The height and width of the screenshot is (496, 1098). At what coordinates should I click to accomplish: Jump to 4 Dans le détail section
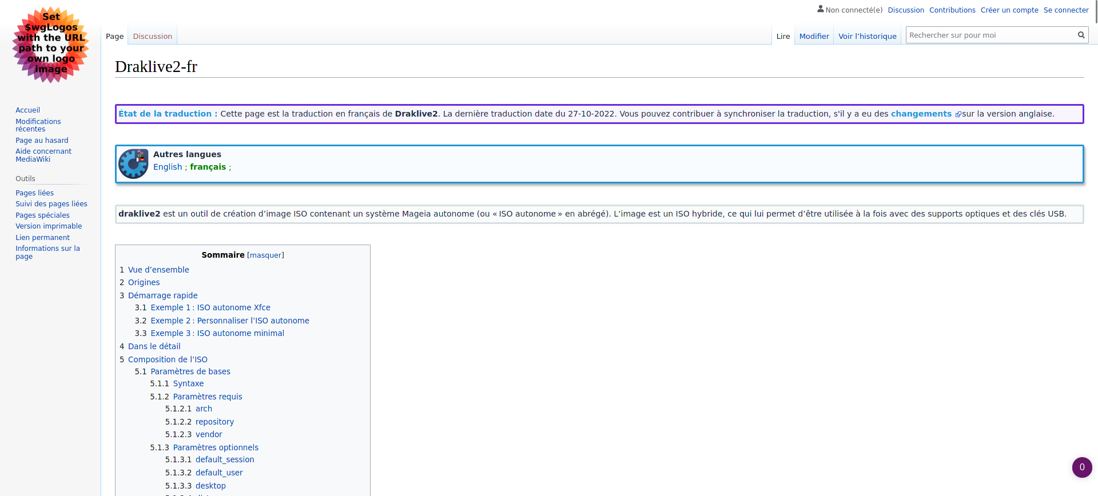[x=150, y=346]
